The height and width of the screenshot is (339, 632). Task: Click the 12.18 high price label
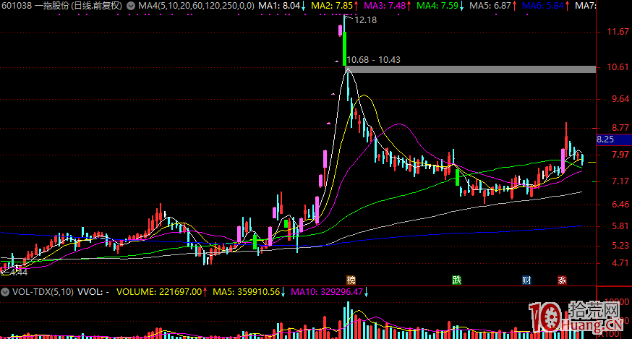click(366, 20)
